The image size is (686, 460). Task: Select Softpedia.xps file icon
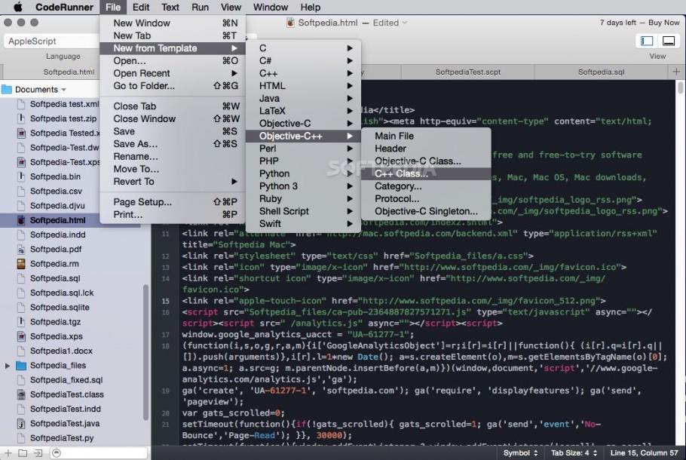click(20, 336)
